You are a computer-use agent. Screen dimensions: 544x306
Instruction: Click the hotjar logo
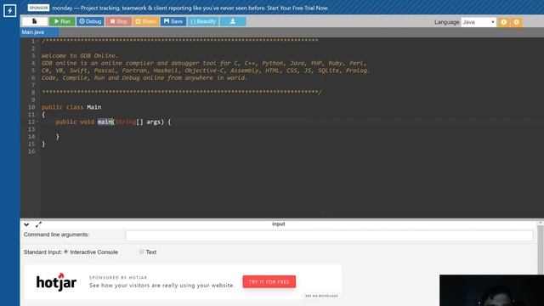click(x=56, y=281)
